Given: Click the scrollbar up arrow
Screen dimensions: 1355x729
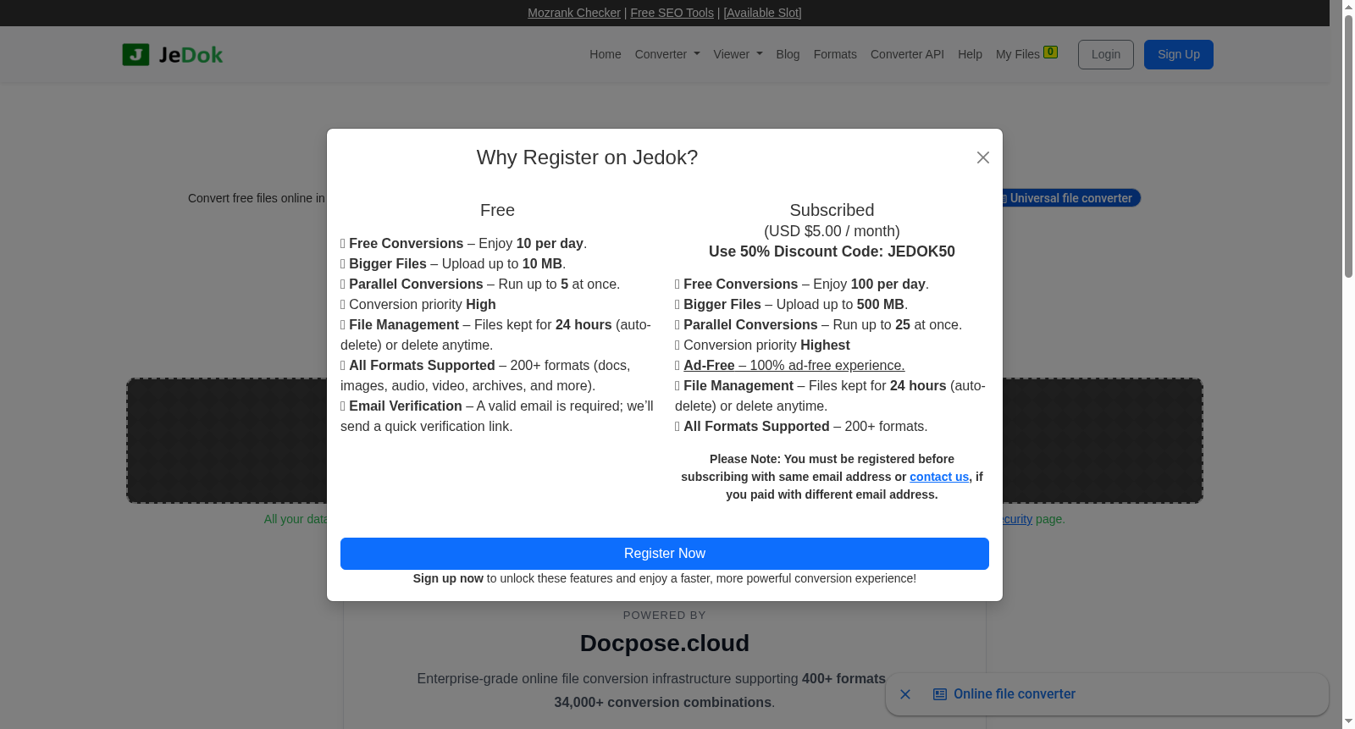Looking at the screenshot, I should 1348,7.
